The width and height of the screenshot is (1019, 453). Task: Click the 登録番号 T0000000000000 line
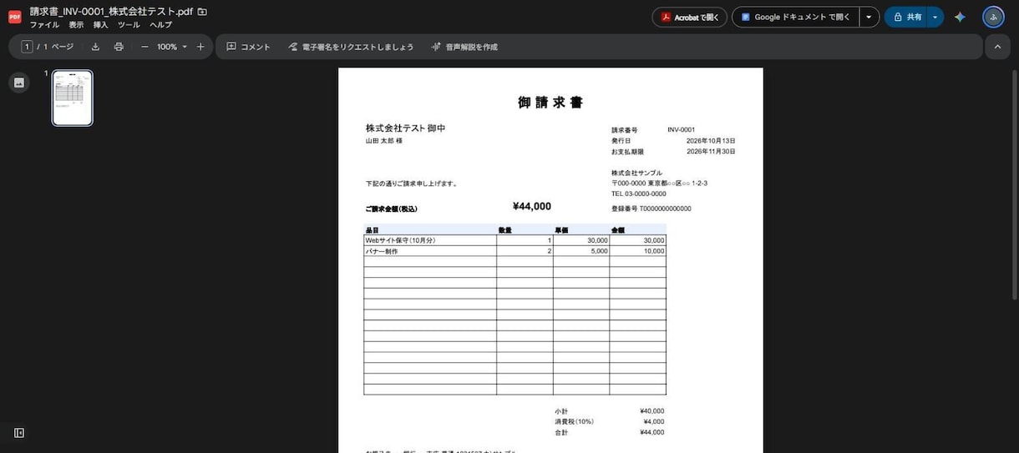point(651,209)
